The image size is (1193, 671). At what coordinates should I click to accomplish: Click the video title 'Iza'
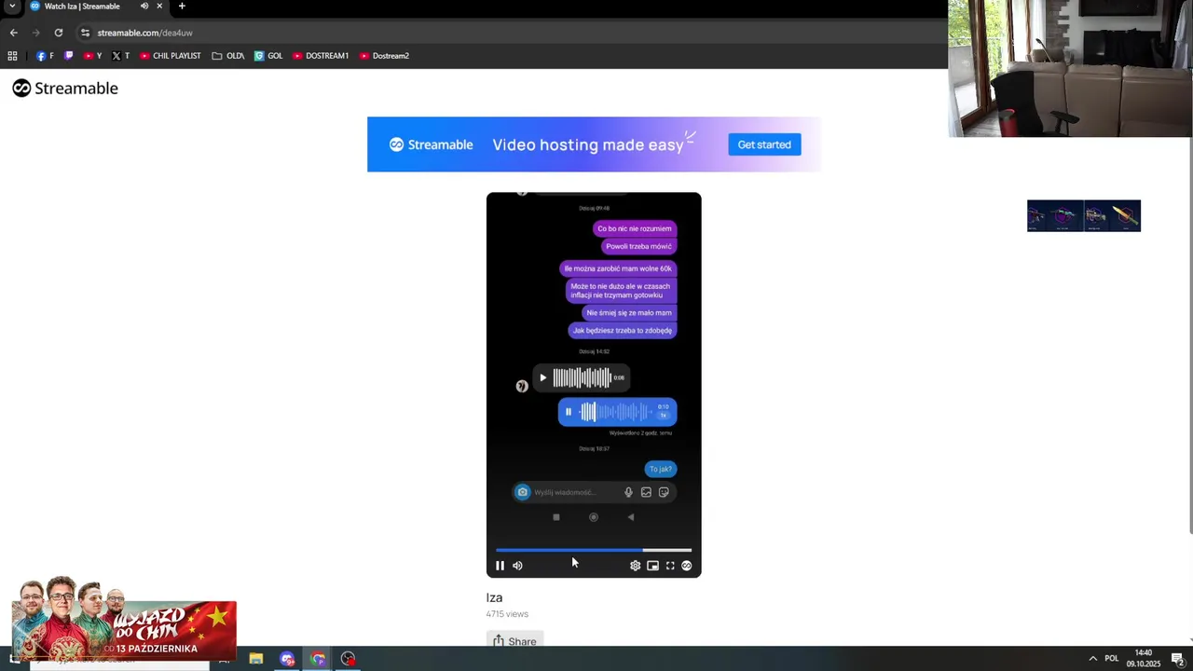[x=494, y=597]
